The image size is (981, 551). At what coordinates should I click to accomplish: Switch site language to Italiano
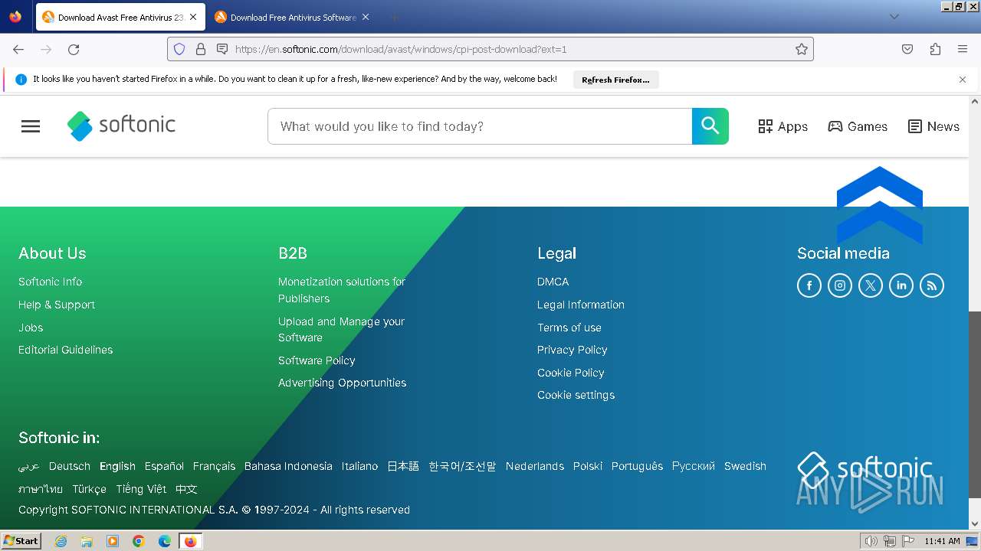click(x=359, y=466)
